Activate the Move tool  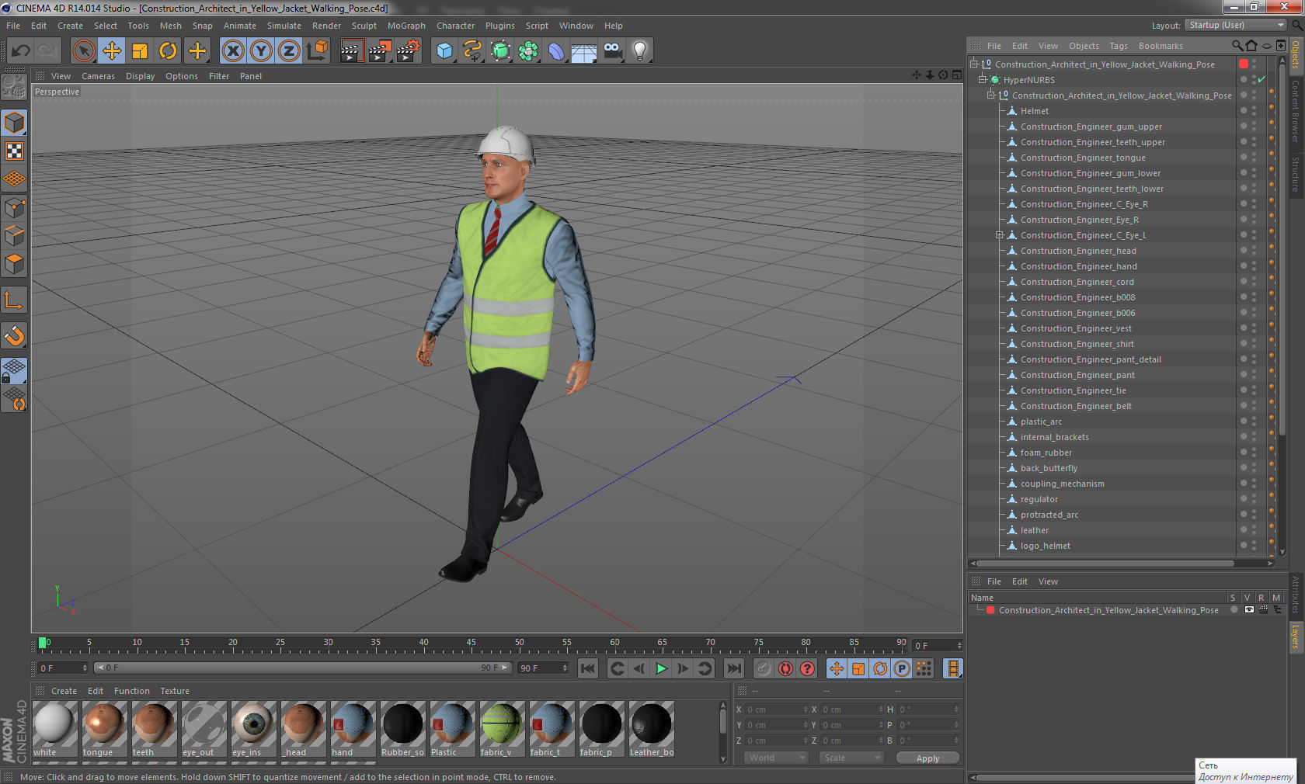tap(112, 51)
